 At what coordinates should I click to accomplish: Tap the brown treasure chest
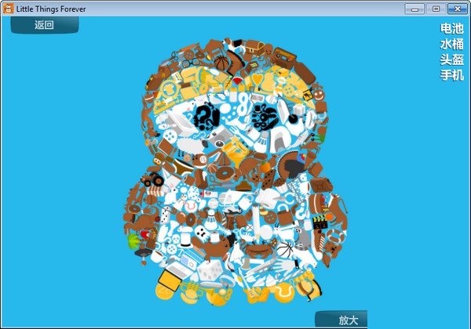(254, 48)
